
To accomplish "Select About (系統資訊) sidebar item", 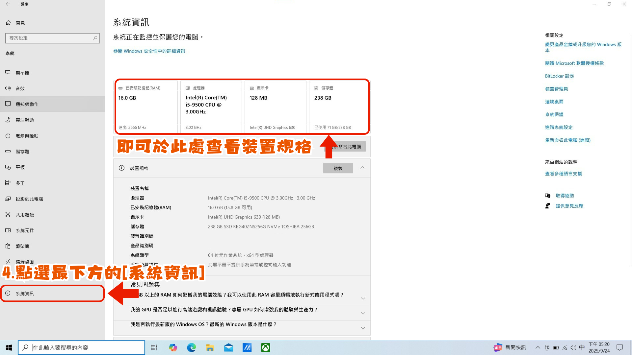I will (25, 294).
